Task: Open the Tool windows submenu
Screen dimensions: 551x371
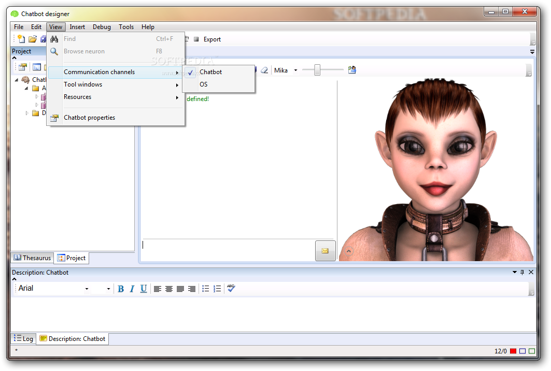Action: click(x=115, y=84)
